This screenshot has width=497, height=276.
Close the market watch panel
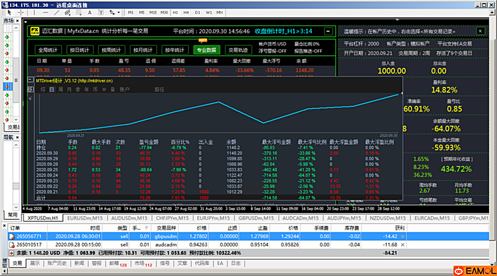17,21
